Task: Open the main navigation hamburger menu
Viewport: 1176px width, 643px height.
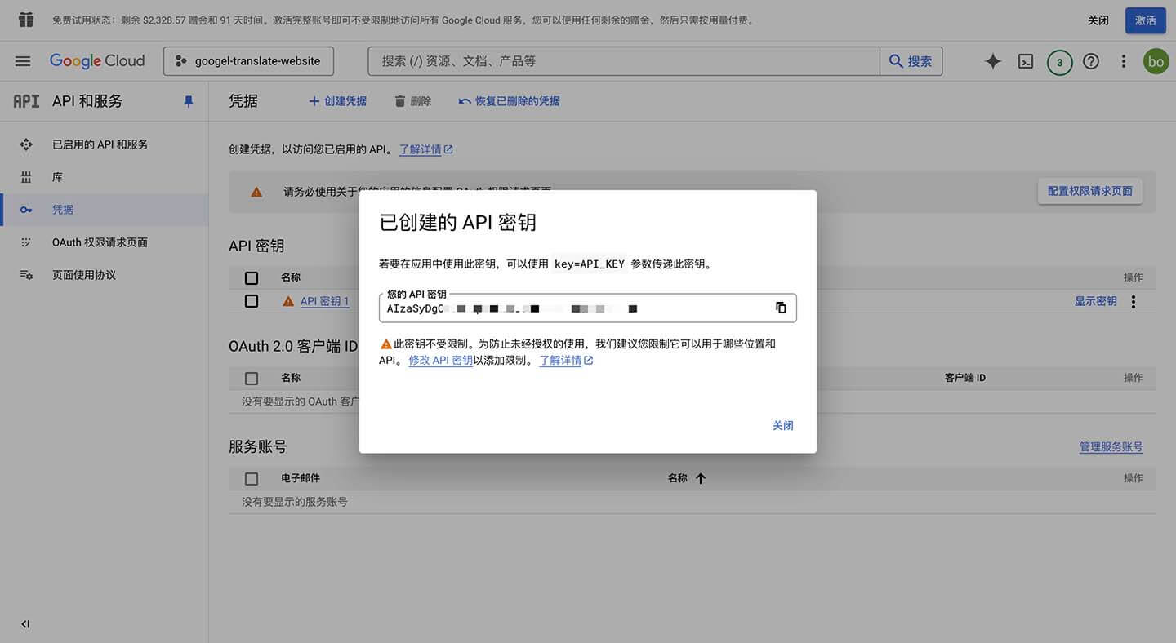Action: [23, 61]
